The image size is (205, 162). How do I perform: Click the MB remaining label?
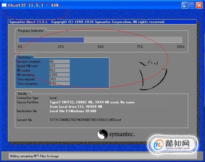(25, 75)
